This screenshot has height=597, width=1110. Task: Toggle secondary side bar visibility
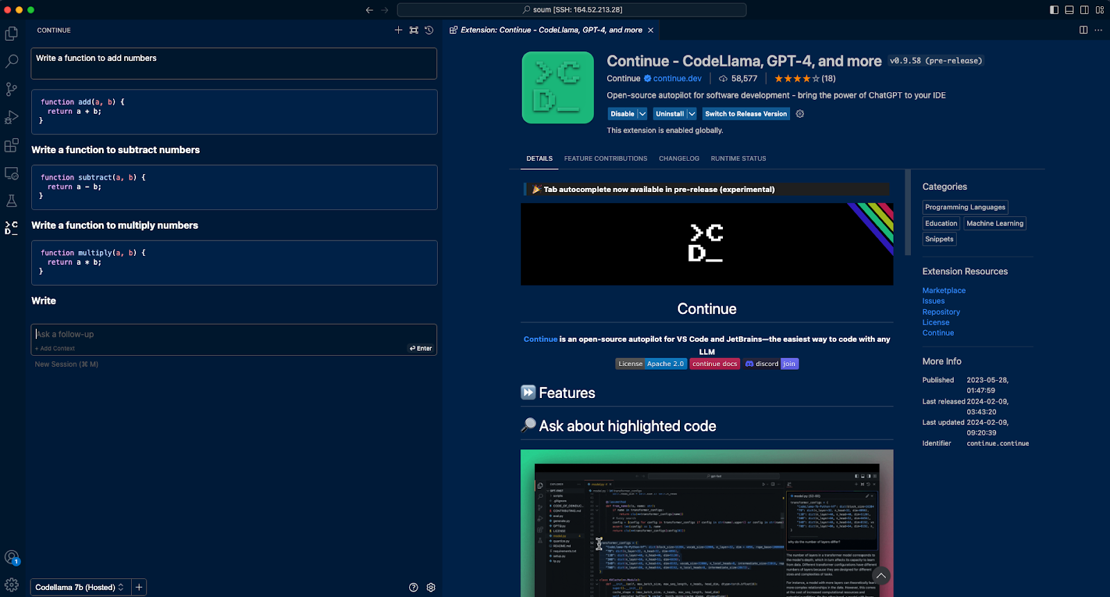(x=1084, y=10)
